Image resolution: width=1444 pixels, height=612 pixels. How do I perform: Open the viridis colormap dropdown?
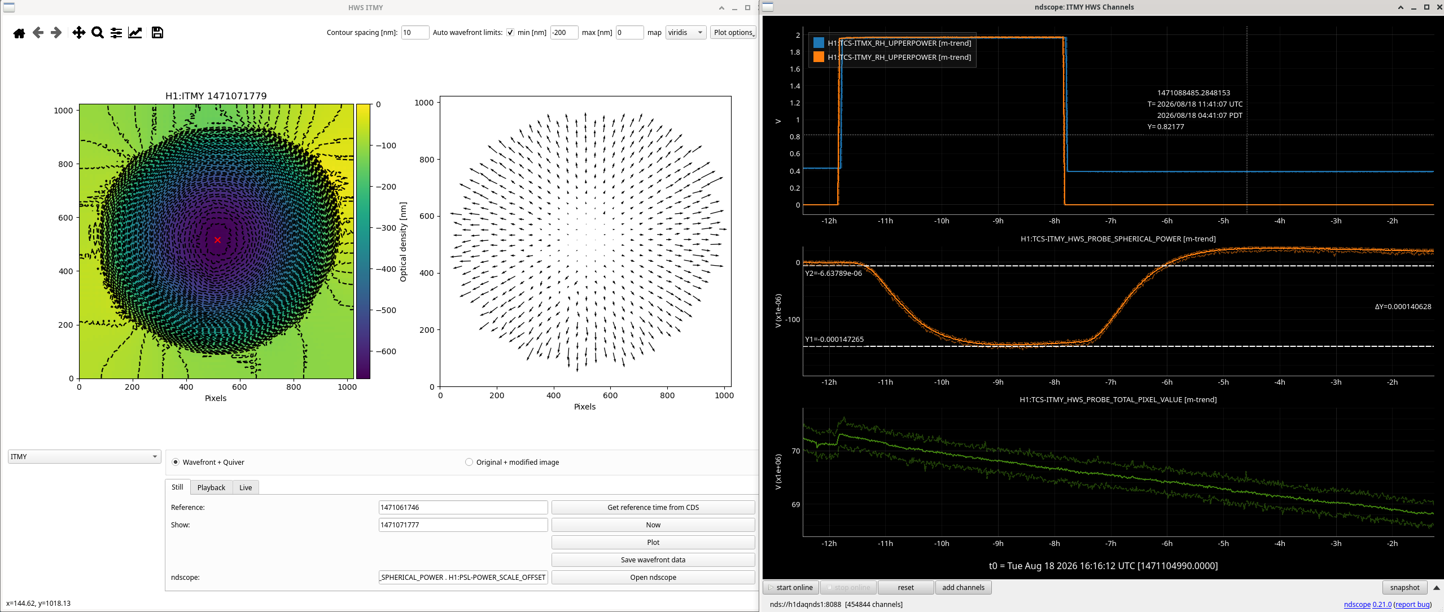686,33
